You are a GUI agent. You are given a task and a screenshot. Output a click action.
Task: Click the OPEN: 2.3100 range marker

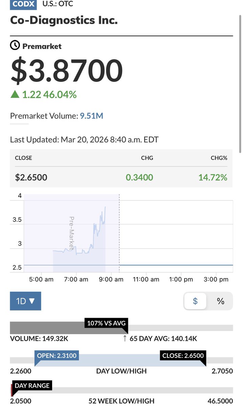(x=57, y=356)
